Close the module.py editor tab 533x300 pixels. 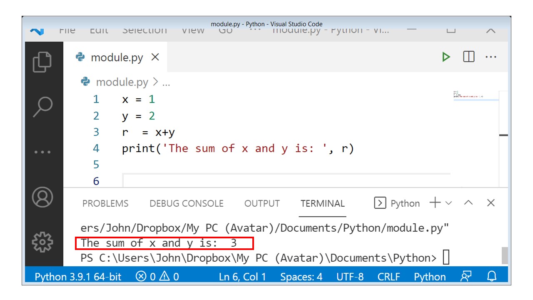tap(155, 57)
